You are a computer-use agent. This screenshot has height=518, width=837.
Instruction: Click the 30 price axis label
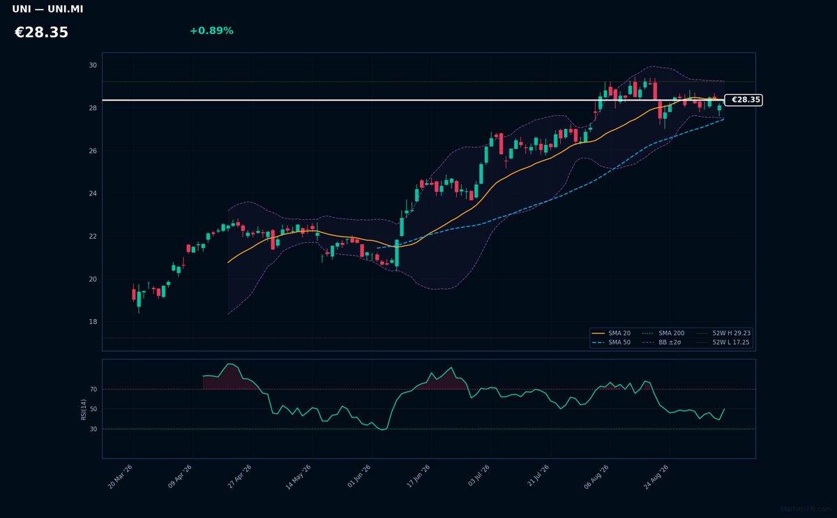[x=93, y=65]
